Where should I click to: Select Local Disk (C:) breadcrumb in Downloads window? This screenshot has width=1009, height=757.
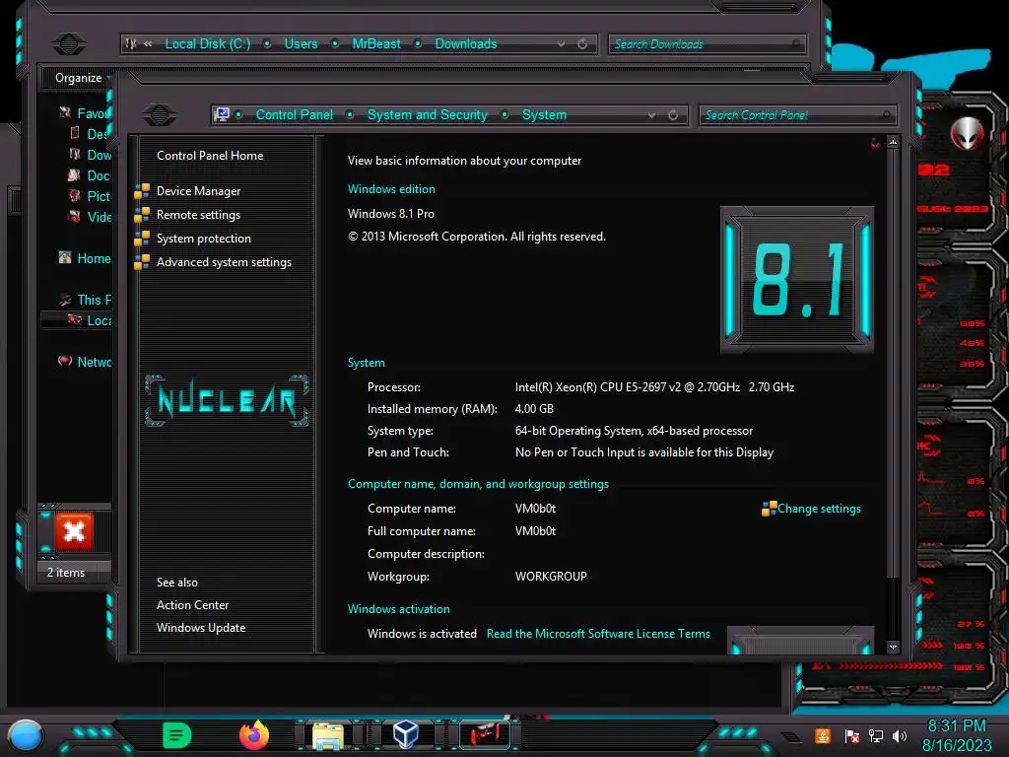(207, 43)
